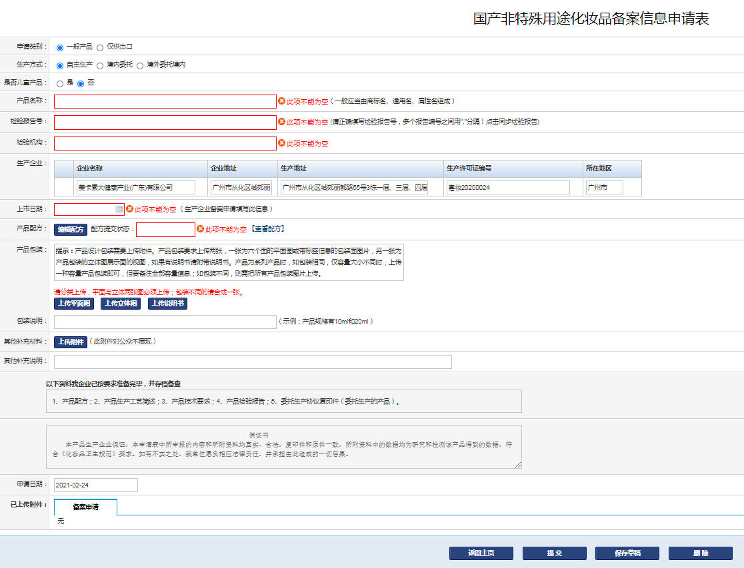This screenshot has width=744, height=568.
Task: Click the 企业名称 column header
Action: click(141, 168)
